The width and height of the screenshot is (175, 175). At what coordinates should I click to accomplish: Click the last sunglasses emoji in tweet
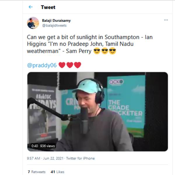(x=112, y=52)
